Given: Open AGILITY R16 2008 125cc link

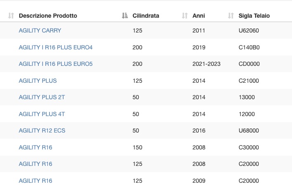Looking at the screenshot, I should (x=35, y=164).
